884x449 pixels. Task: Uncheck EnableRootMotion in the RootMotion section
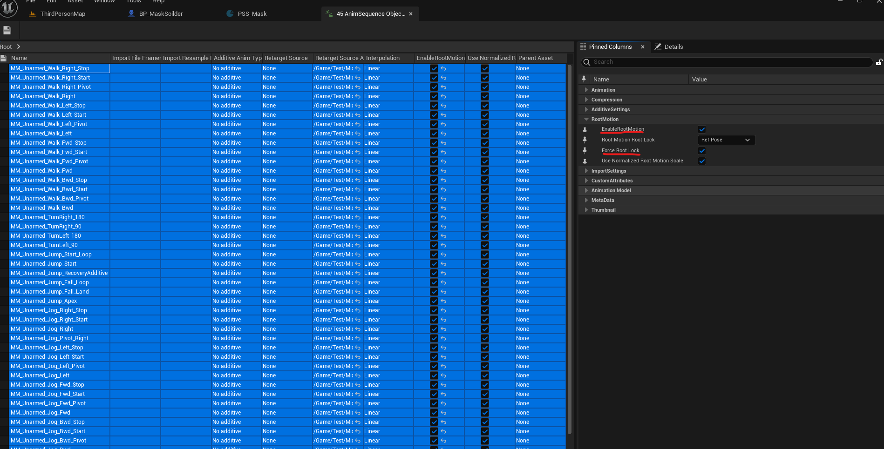(x=702, y=129)
